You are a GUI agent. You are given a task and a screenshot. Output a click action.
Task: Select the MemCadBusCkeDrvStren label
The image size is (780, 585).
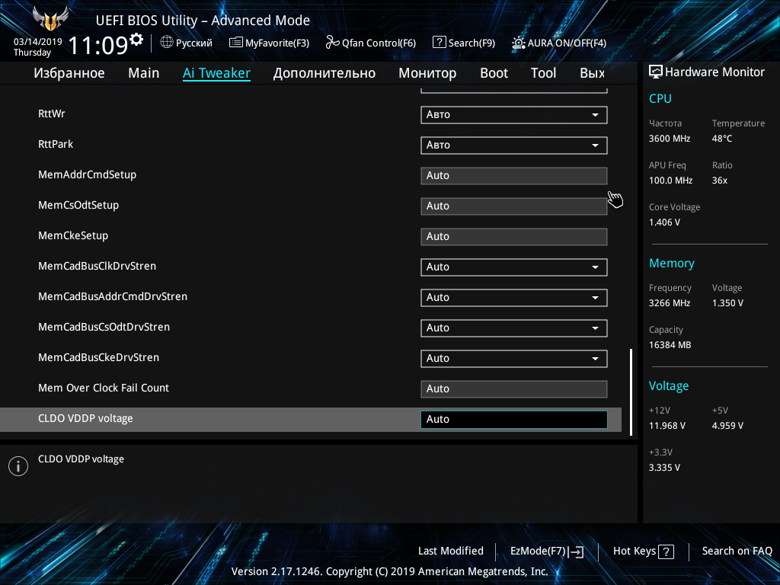pos(98,357)
